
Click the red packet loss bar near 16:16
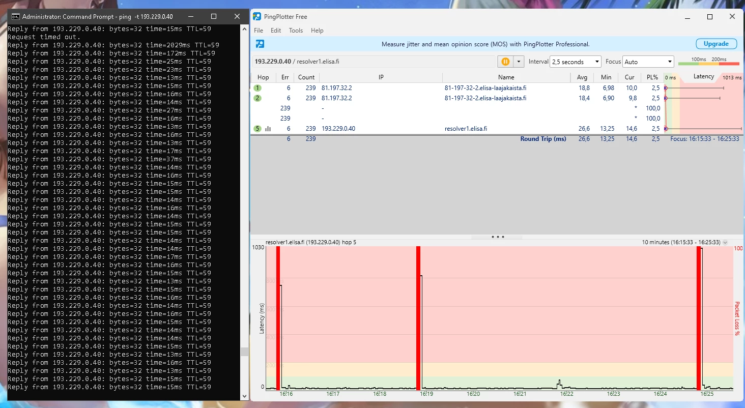[x=278, y=318]
